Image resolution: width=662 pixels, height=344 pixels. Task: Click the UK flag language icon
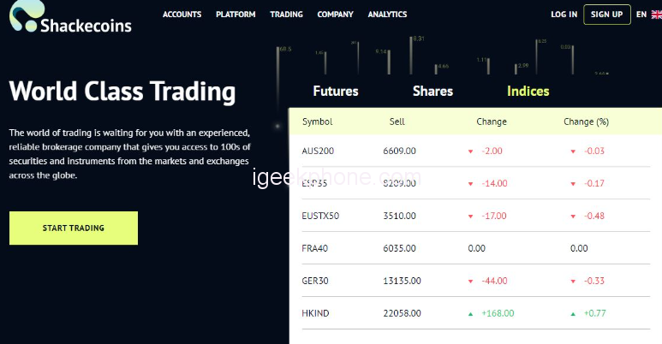pos(655,15)
